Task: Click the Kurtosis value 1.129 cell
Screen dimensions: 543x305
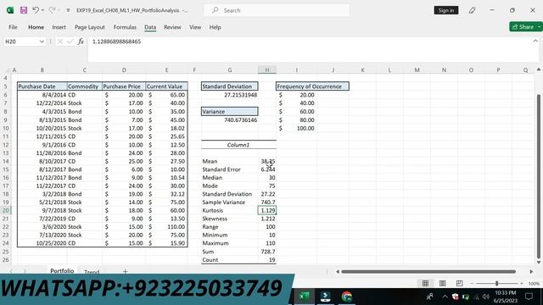Action: click(267, 210)
